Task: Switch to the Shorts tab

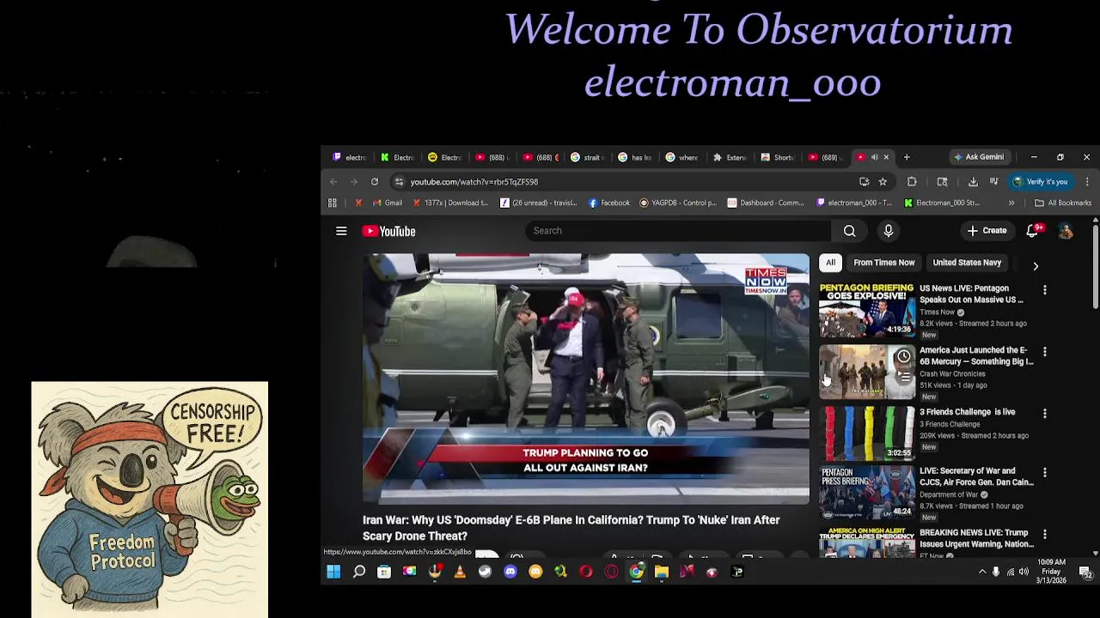Action: point(777,157)
